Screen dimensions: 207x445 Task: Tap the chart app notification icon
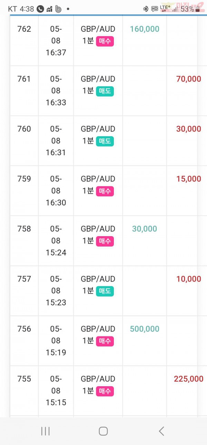49,9
